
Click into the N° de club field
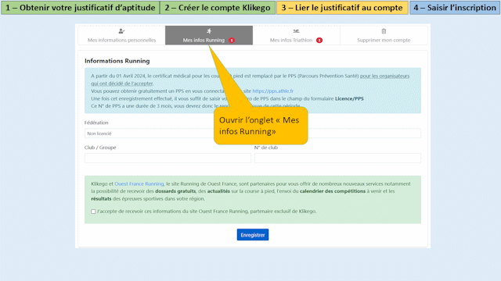(337, 158)
